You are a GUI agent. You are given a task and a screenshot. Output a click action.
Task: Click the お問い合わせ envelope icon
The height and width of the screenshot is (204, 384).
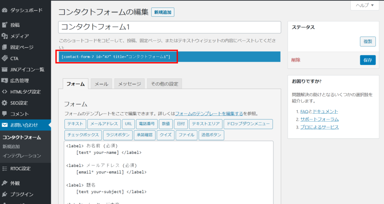(4, 125)
